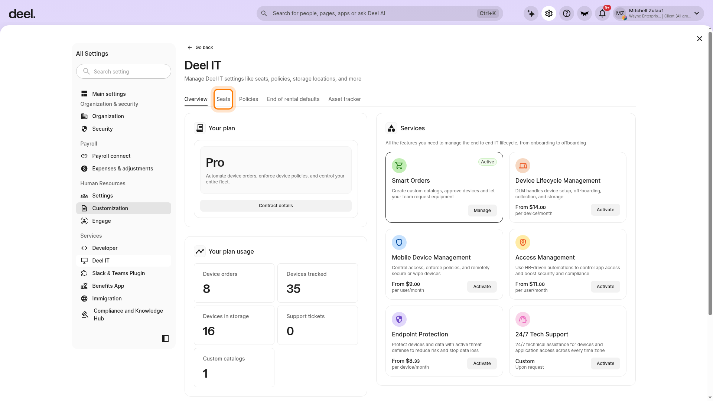Click the Deel IT monitor icon
The height and width of the screenshot is (401, 713).
pos(84,261)
